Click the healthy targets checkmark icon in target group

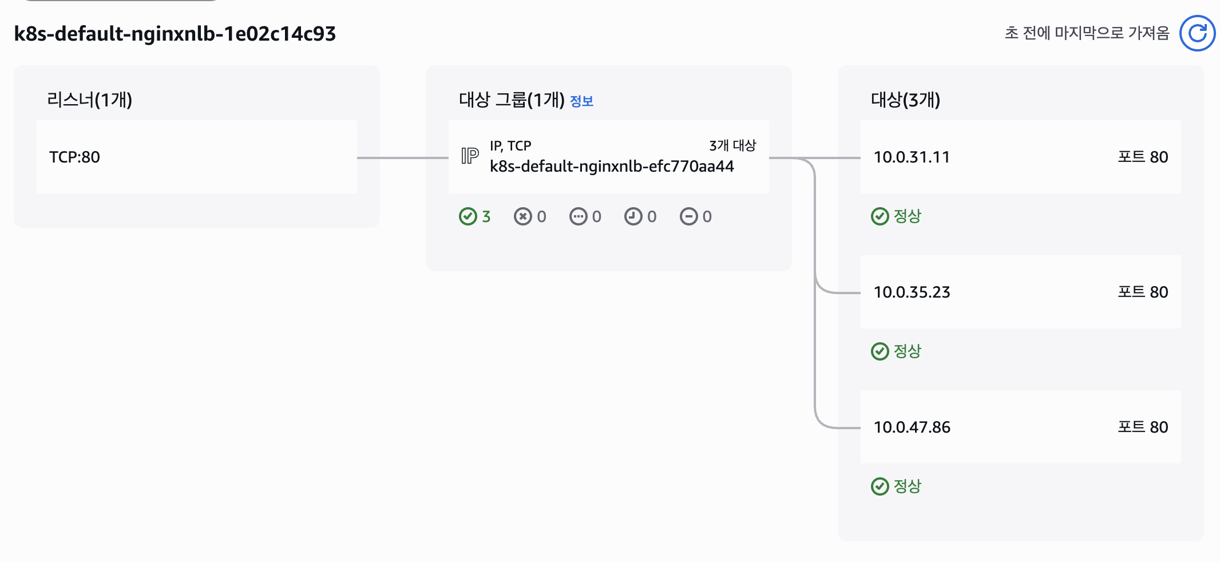(x=468, y=216)
